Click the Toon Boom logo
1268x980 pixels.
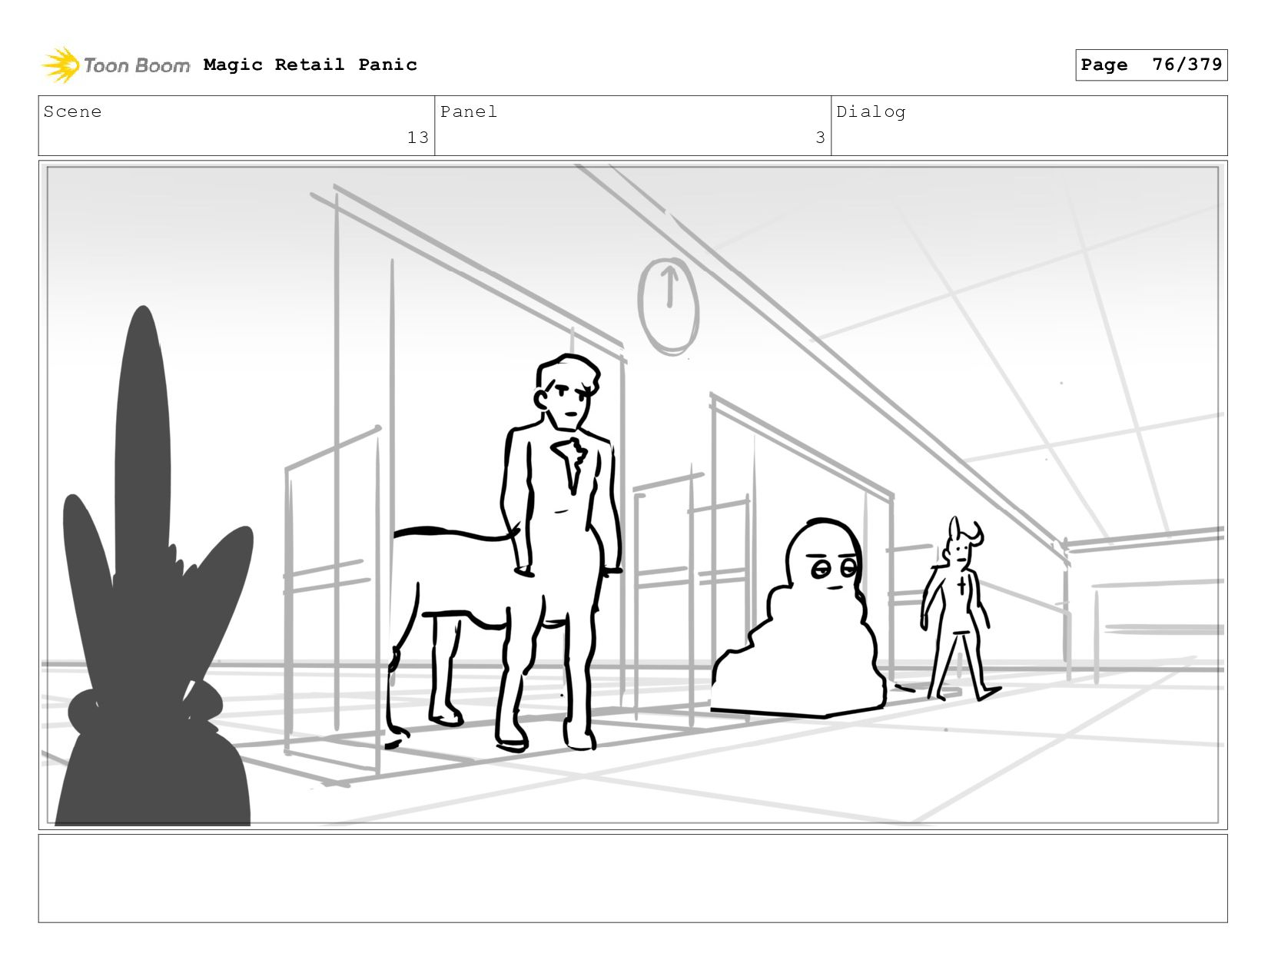(x=115, y=65)
